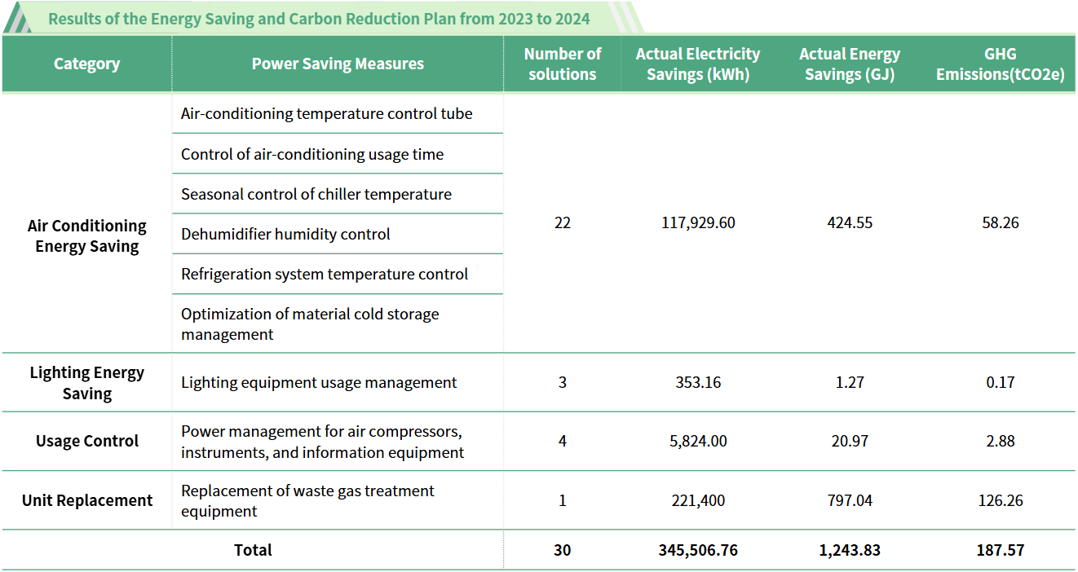Click the table title about Energy Saving Plan
This screenshot has width=1078, height=572.
point(319,18)
